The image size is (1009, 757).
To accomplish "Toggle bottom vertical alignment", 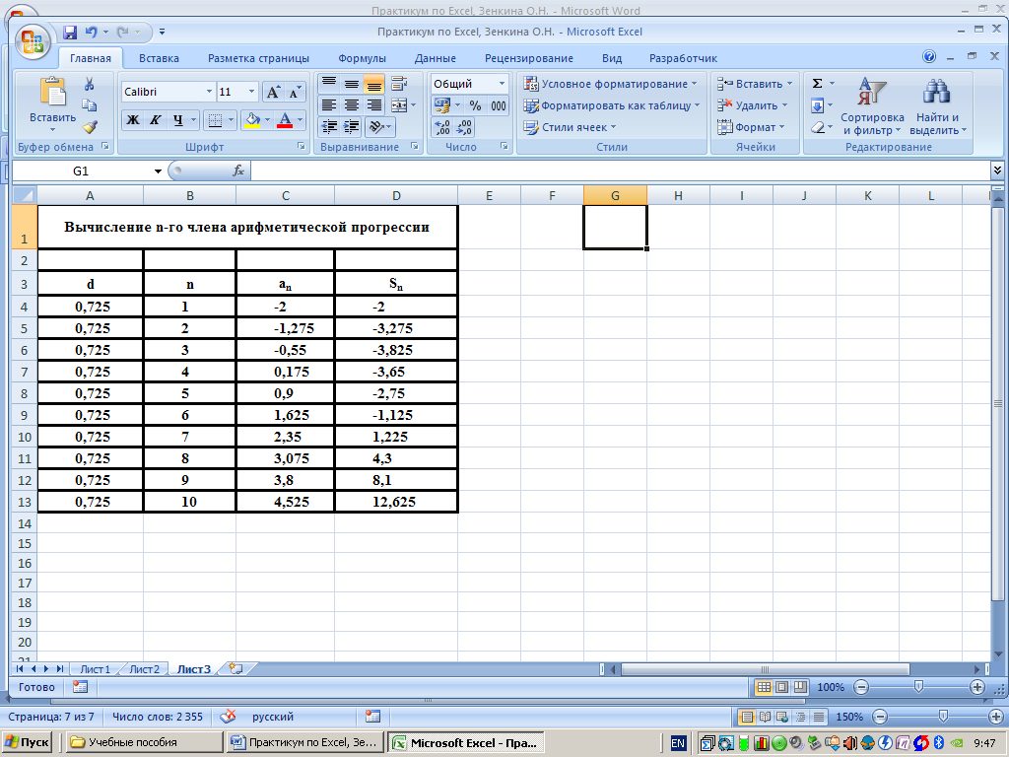I will 373,84.
